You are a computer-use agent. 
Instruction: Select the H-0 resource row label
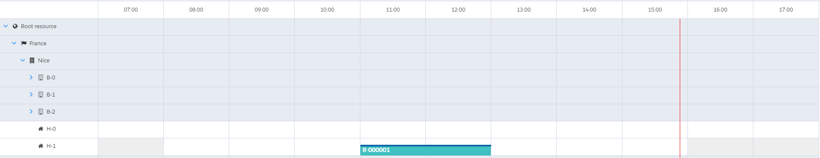pyautogui.click(x=51, y=129)
